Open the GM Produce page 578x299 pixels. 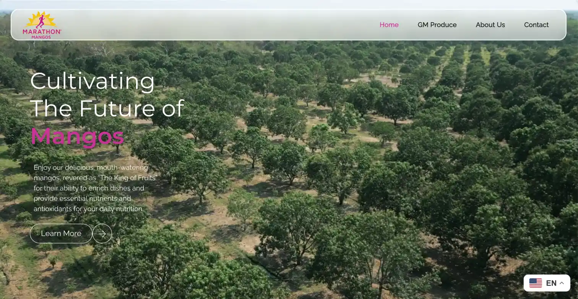pos(437,25)
